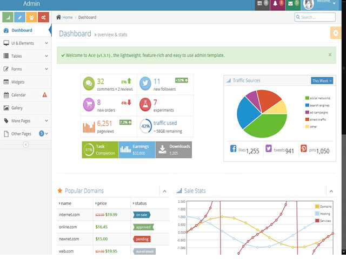Image resolution: width=346 pixels, height=259 pixels.
Task: Click the approved status label
Action: click(x=143, y=227)
